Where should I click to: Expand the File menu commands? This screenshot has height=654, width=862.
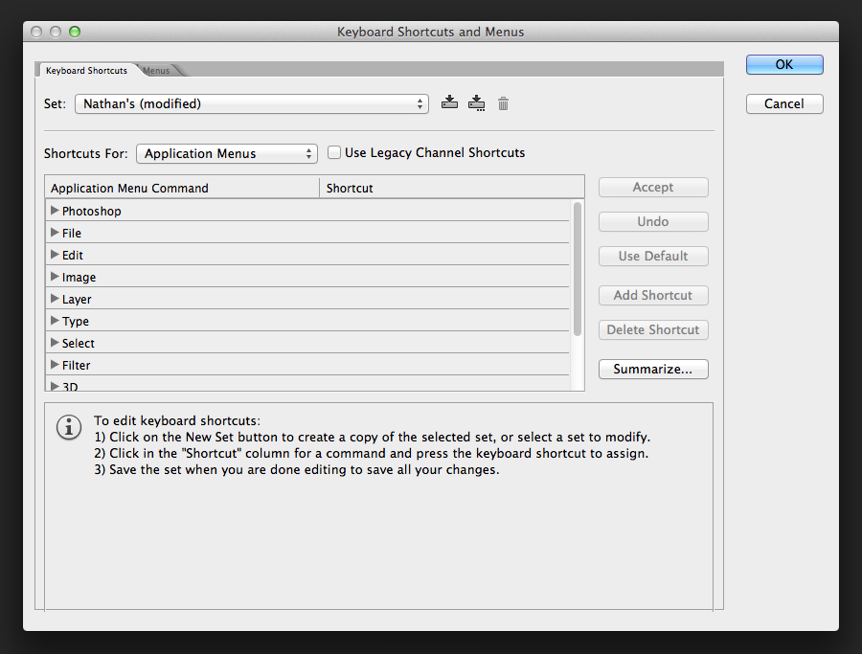(55, 233)
